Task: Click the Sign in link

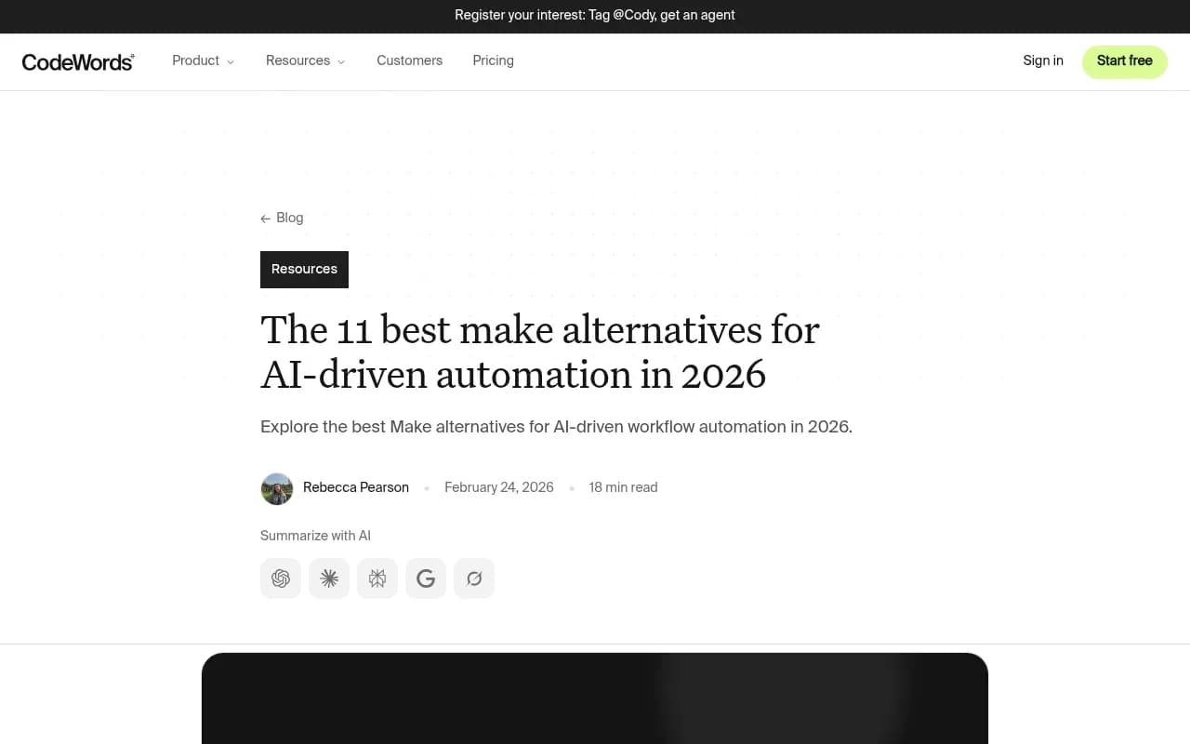Action: point(1043,60)
